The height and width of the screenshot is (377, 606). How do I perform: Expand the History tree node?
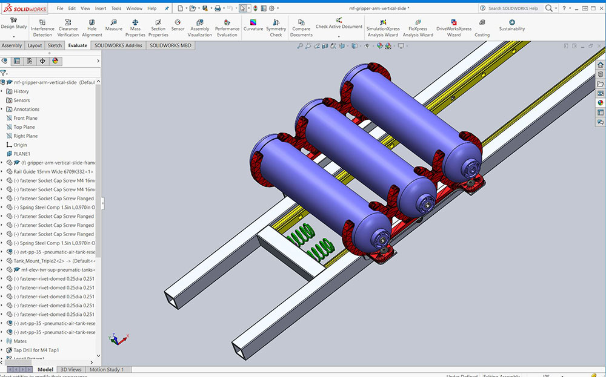(2, 91)
